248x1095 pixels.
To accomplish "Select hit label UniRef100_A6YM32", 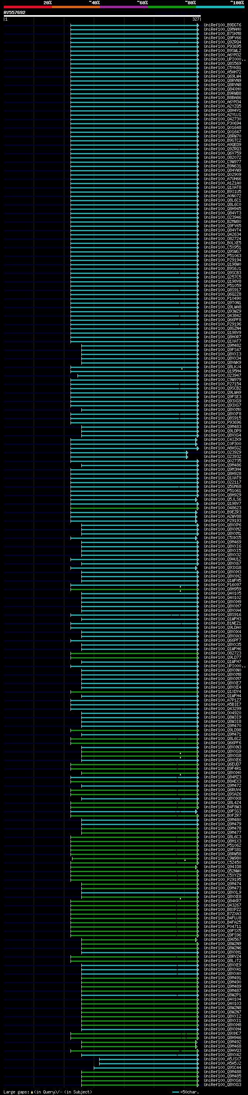I will click(x=222, y=55).
